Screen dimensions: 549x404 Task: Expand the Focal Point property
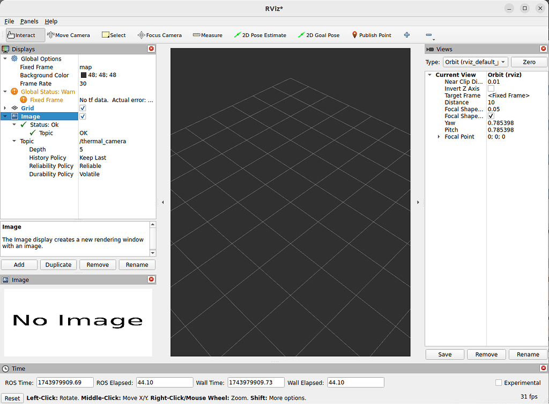440,136
